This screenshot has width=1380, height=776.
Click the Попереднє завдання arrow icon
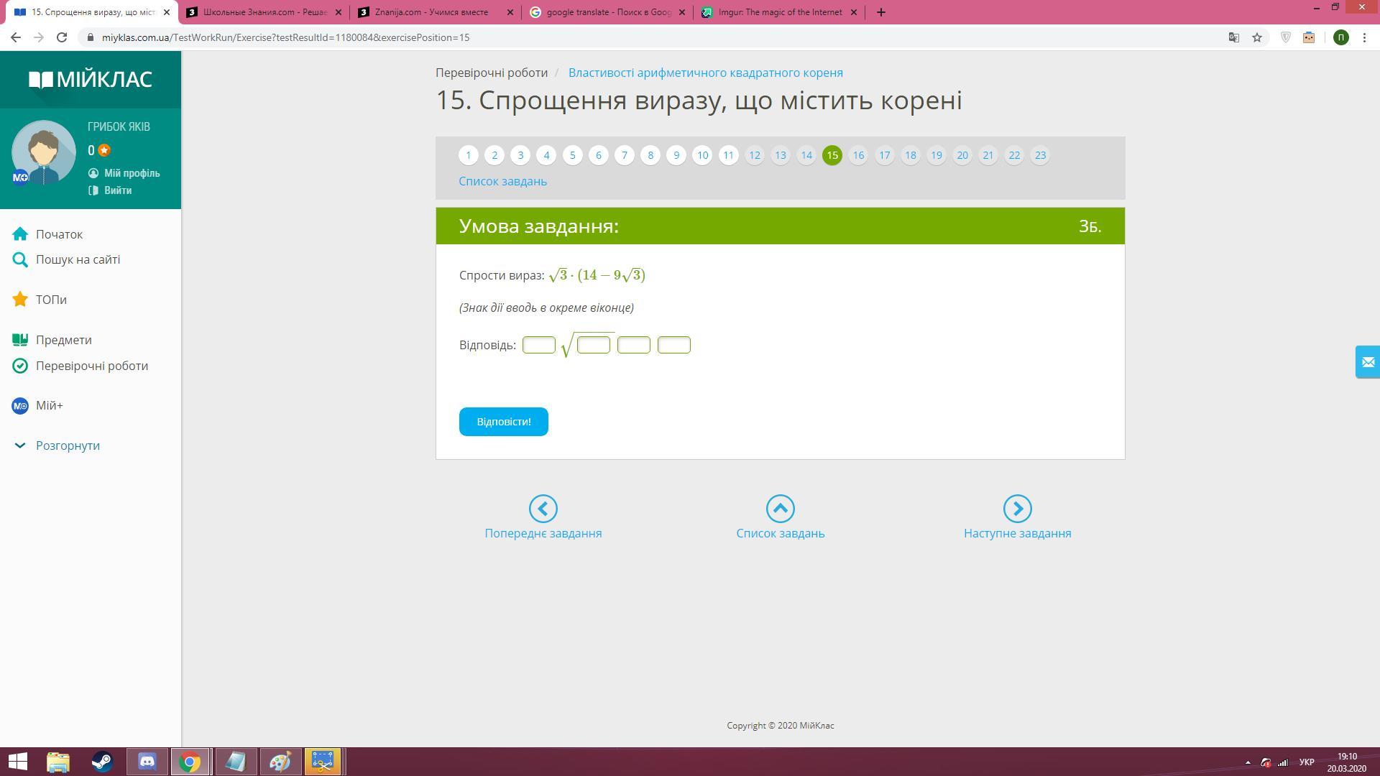(543, 509)
